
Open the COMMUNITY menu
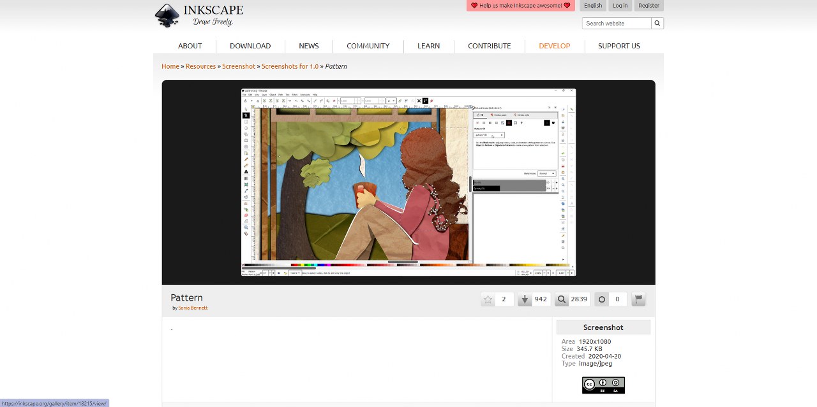tap(368, 46)
